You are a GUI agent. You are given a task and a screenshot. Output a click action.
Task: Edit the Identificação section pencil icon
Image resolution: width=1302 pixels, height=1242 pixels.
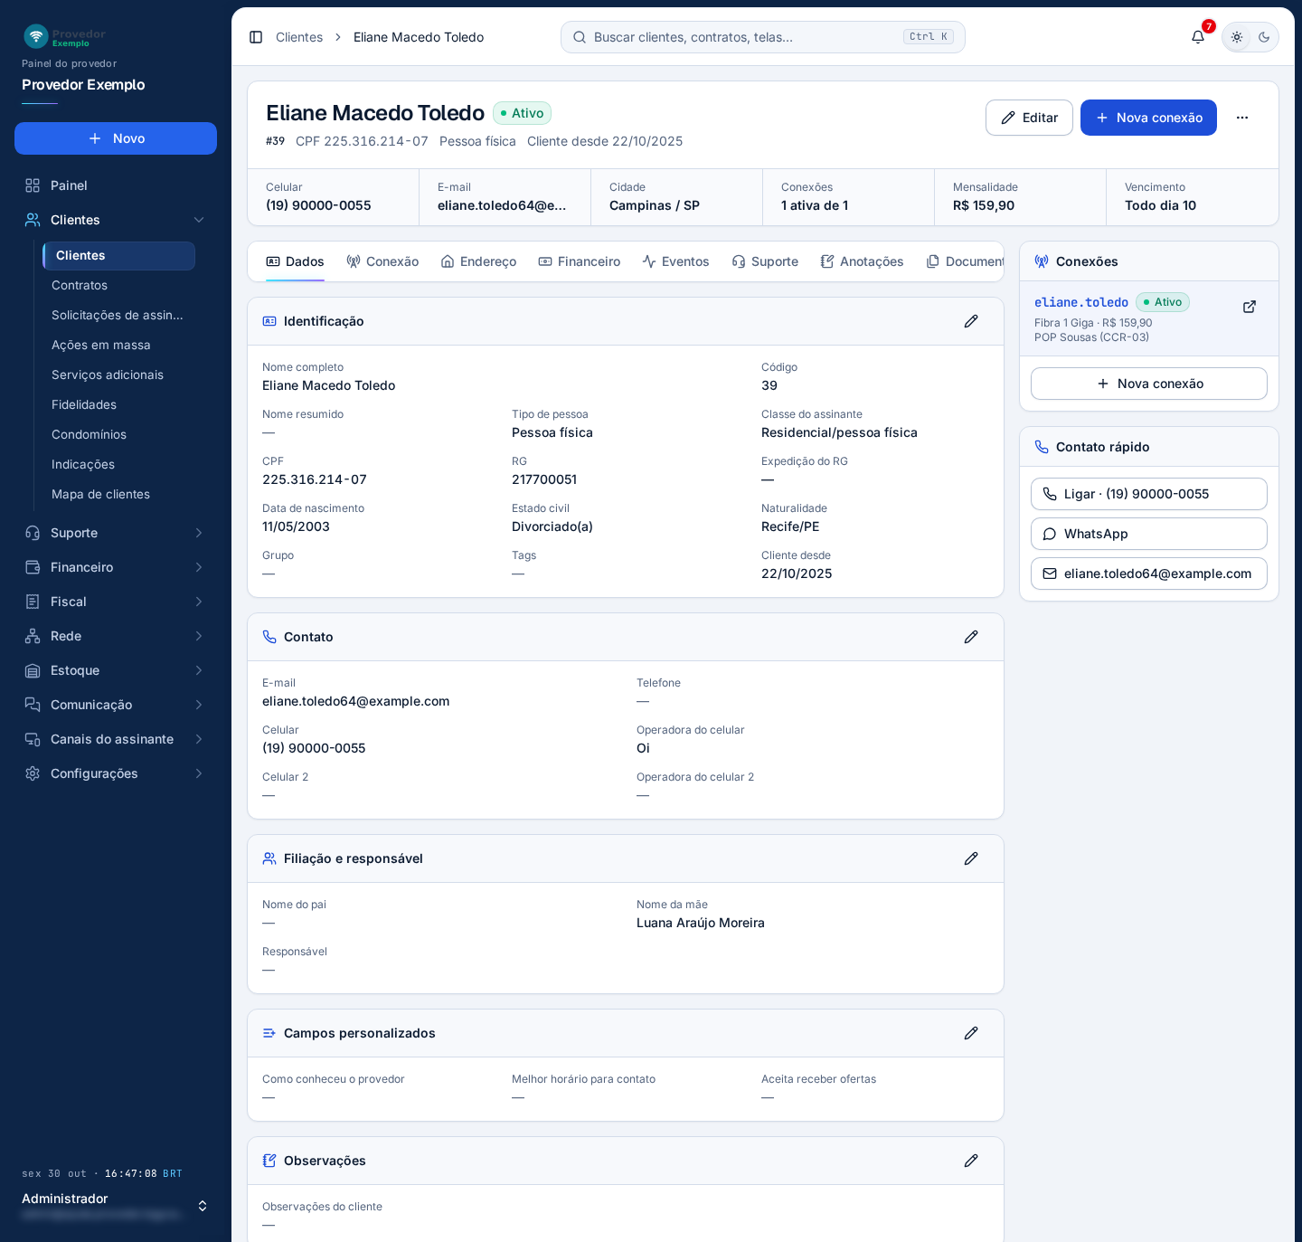(x=971, y=321)
